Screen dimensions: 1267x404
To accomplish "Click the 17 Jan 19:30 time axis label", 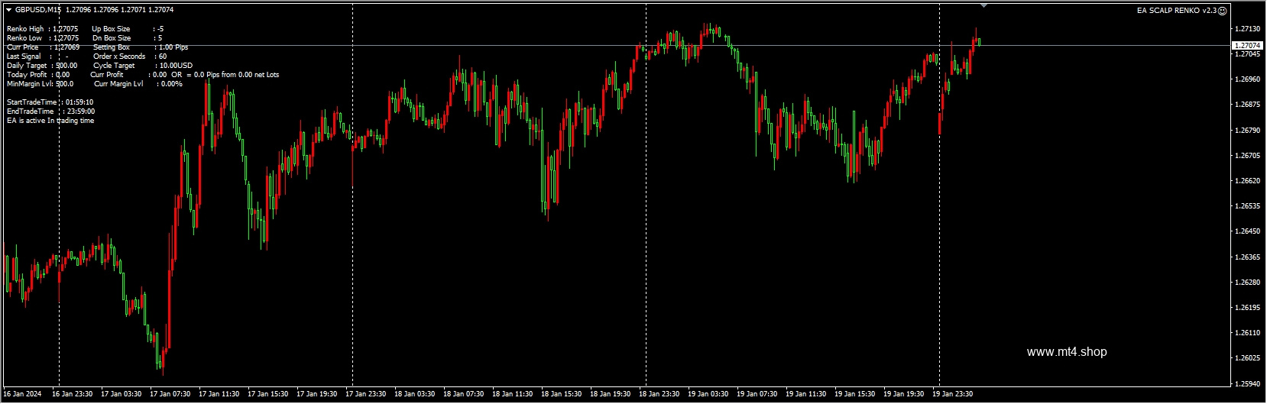I will click(x=316, y=394).
